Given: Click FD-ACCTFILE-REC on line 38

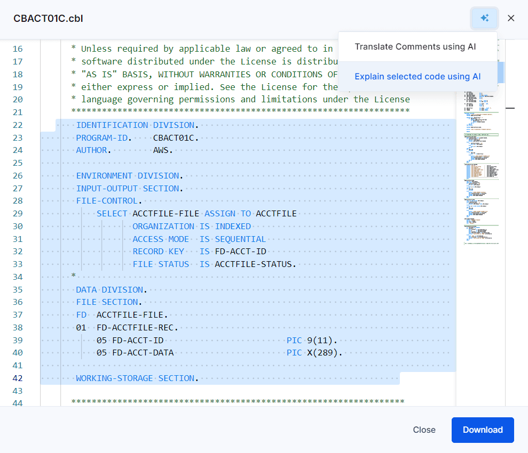Looking at the screenshot, I should tap(135, 328).
